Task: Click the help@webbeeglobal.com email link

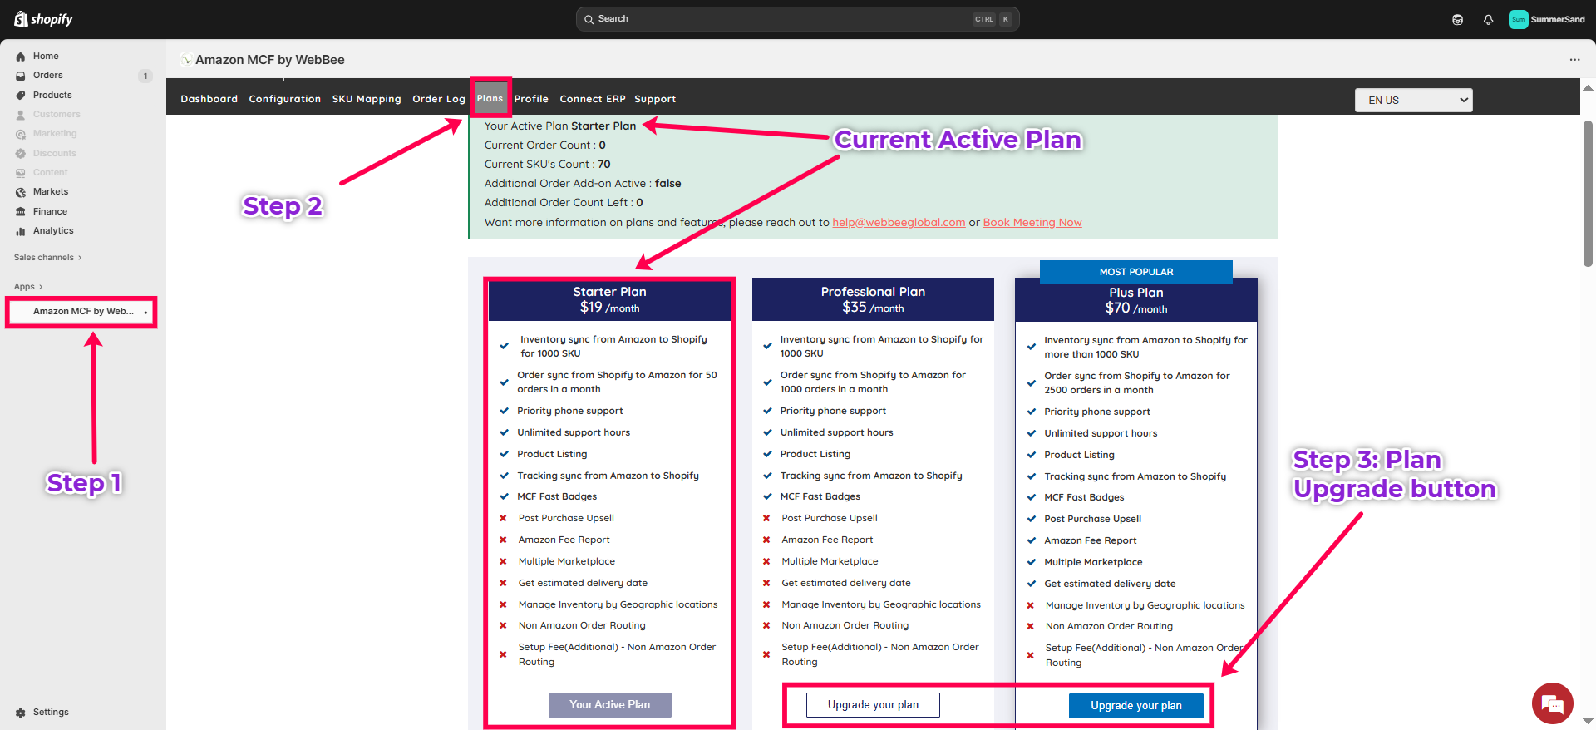Action: pos(899,223)
